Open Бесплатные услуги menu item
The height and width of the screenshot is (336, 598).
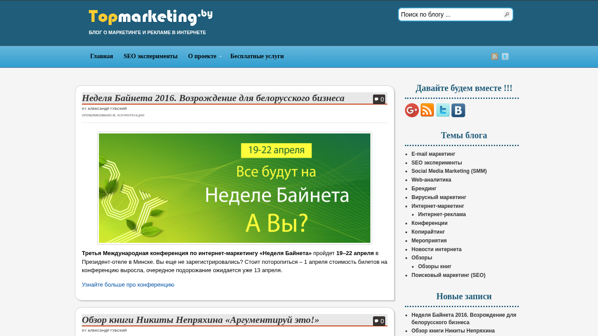257,56
